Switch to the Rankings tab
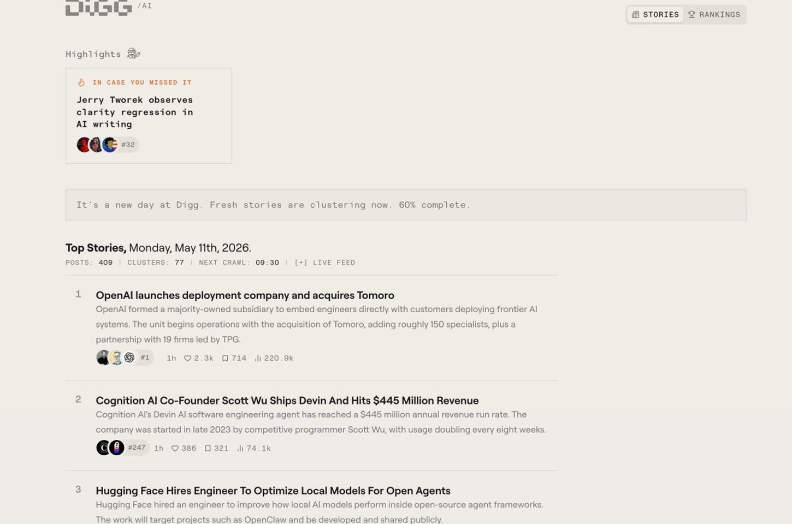The width and height of the screenshot is (792, 524). click(x=714, y=15)
